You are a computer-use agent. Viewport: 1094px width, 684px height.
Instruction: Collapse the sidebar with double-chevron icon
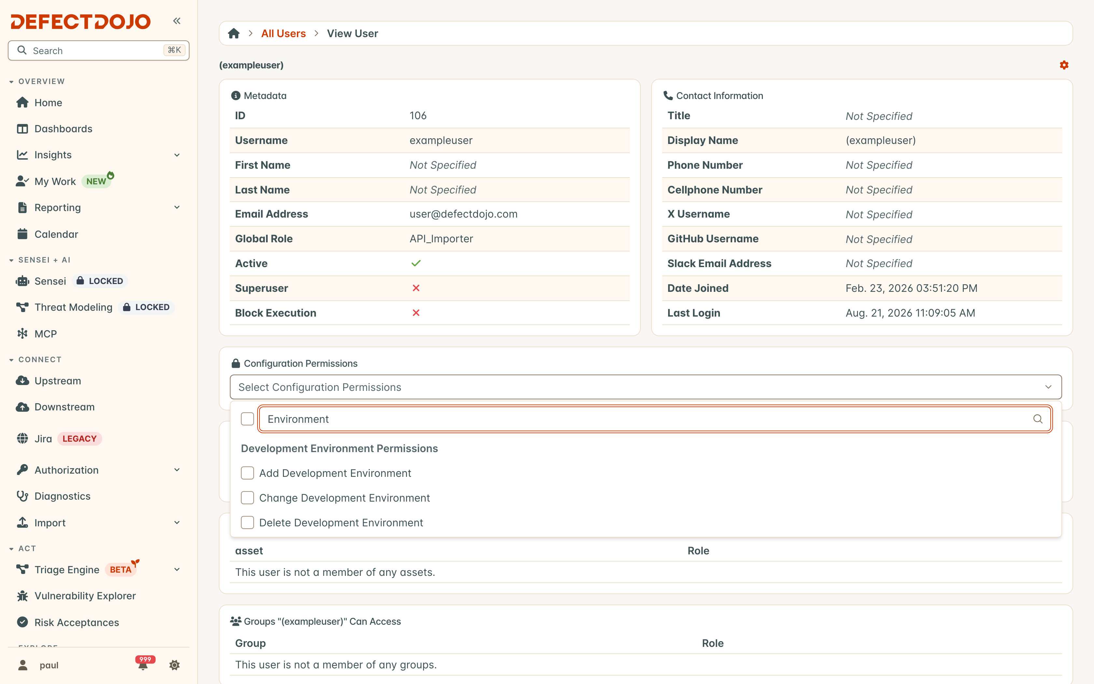[x=177, y=21]
